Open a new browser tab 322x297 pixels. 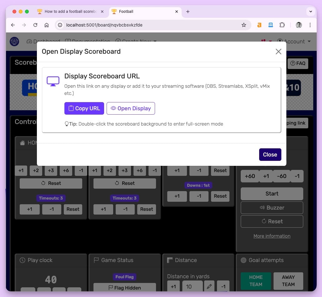click(188, 12)
